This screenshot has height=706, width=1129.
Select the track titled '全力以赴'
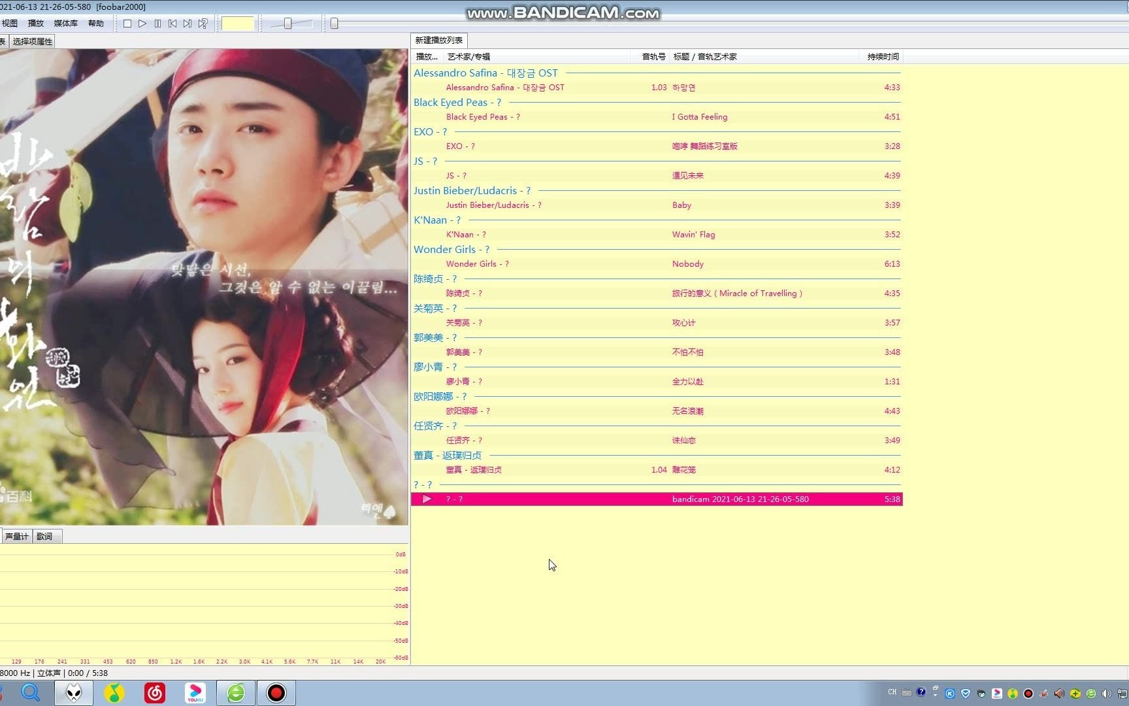pos(657,382)
